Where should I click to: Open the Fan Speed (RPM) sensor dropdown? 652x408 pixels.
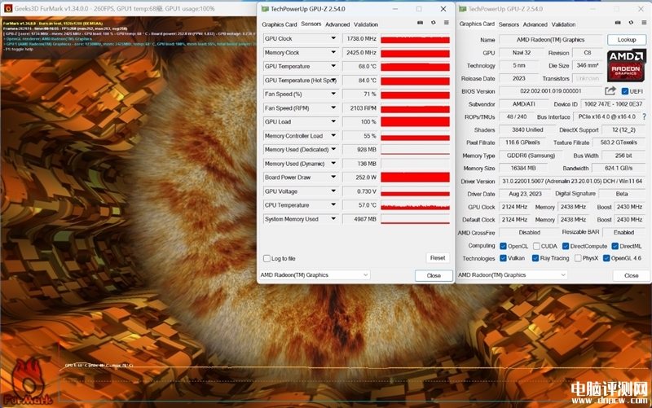333,107
